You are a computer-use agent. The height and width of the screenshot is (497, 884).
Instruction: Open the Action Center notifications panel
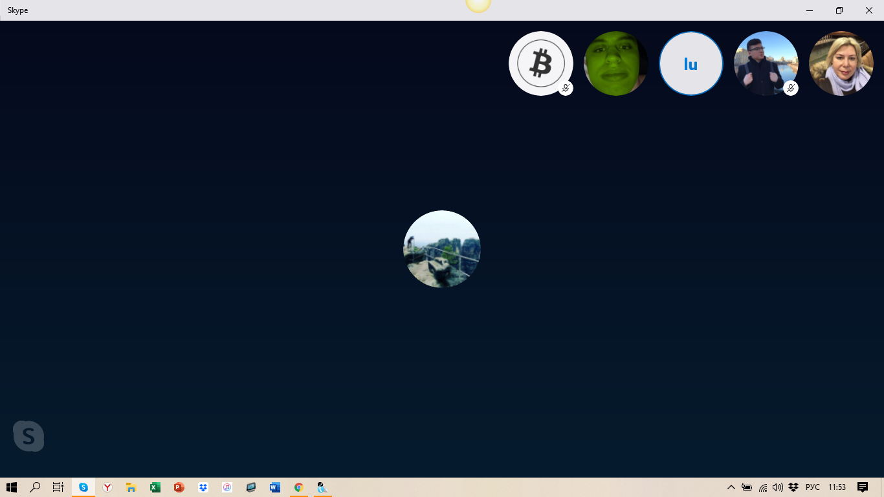pos(862,487)
